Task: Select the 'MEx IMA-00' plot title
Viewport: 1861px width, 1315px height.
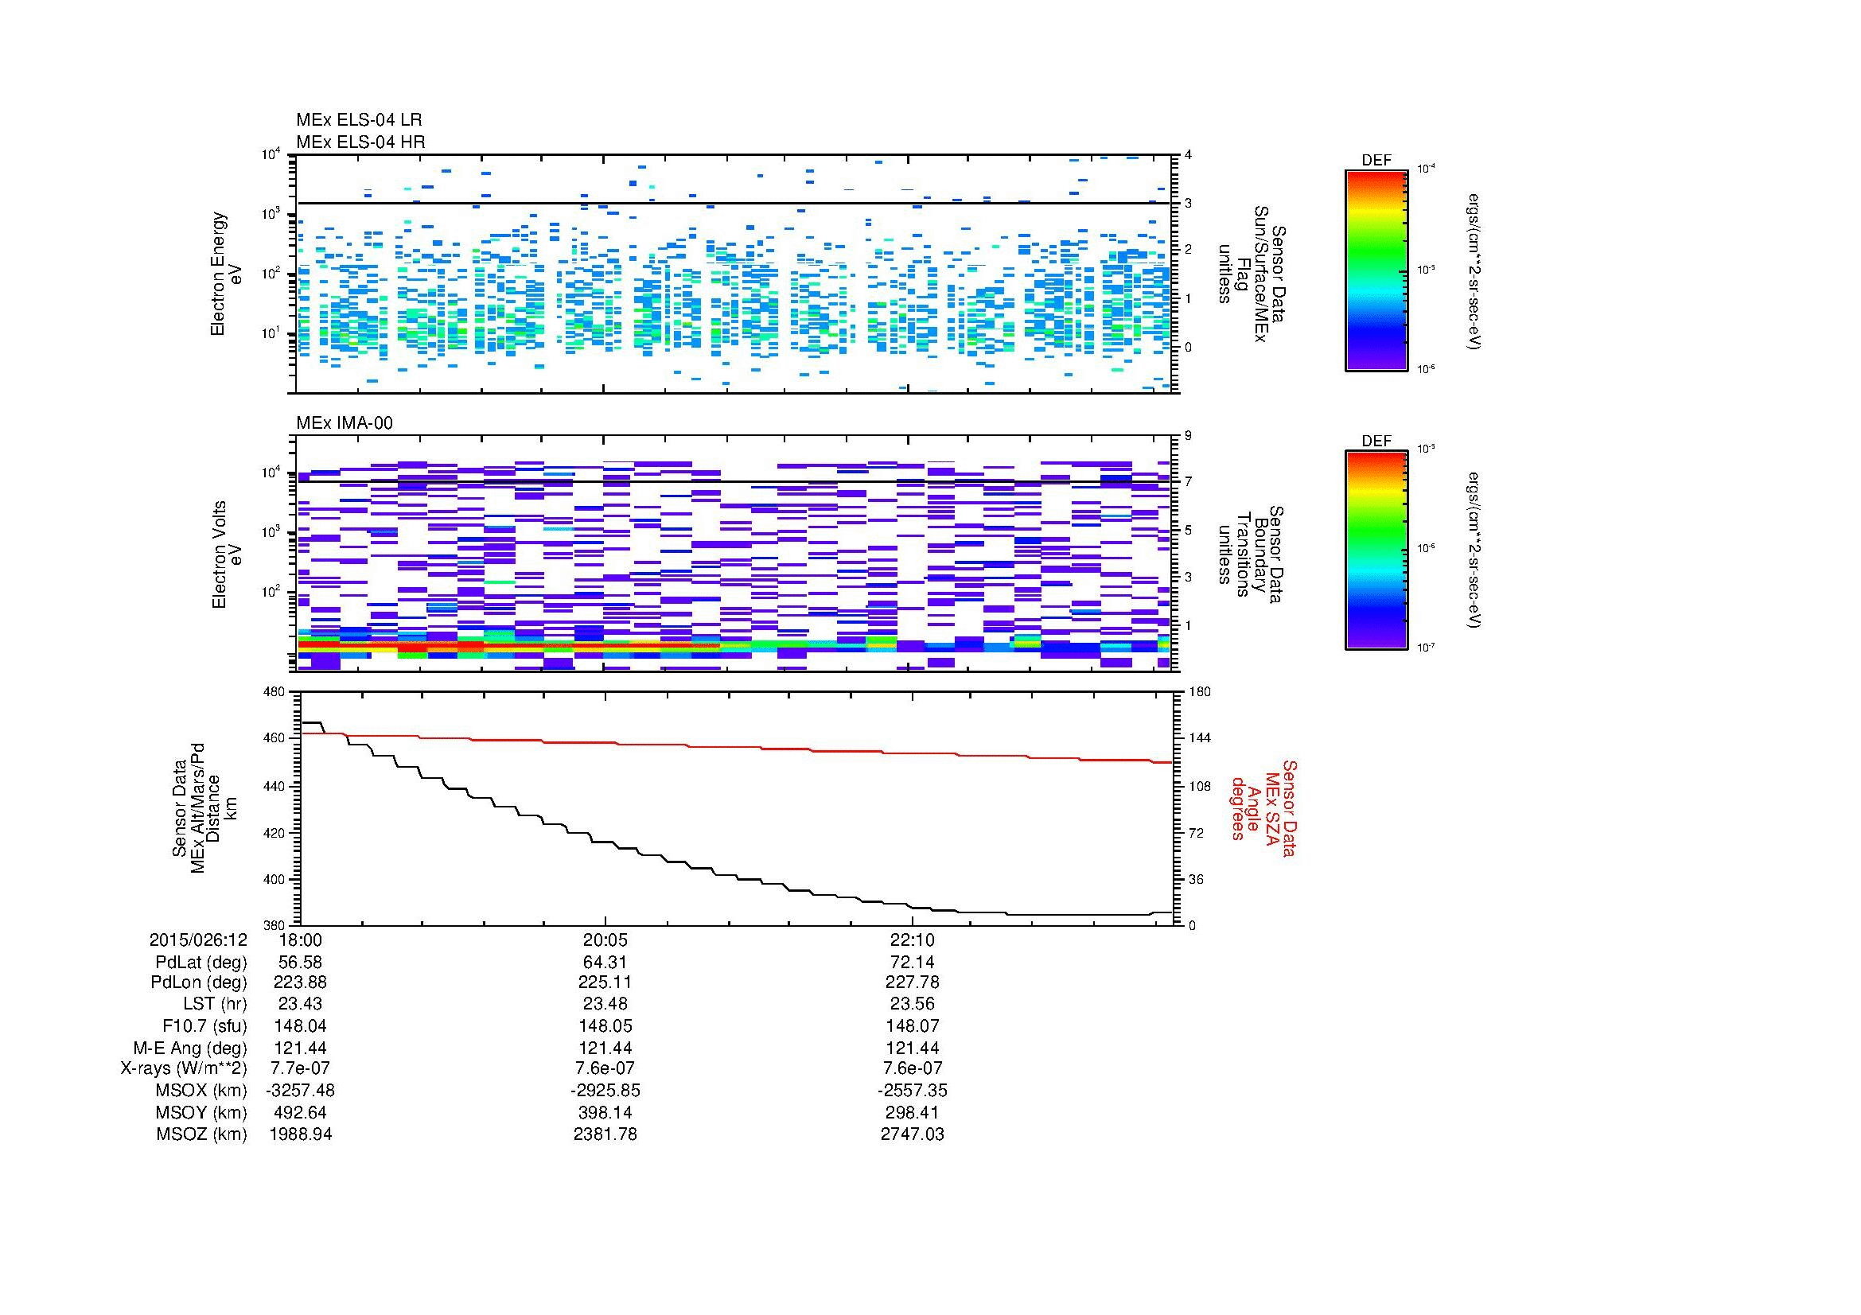Action: click(x=345, y=423)
